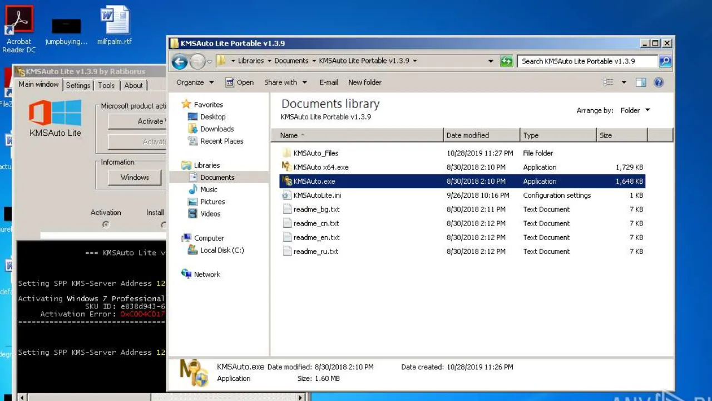Click E-mail in the Explorer toolbar
Screen dimensions: 712x401
click(328, 82)
